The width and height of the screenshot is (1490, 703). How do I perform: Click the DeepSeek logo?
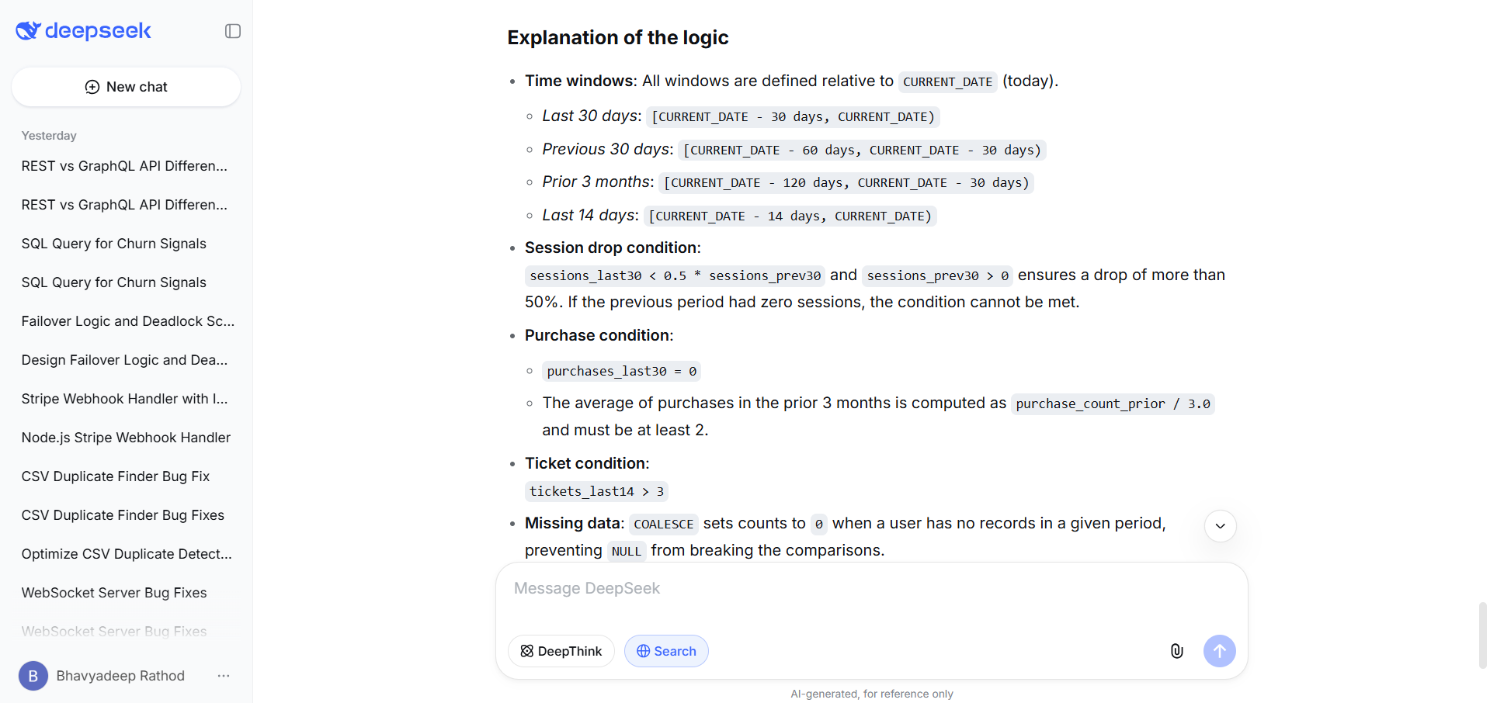pyautogui.click(x=83, y=30)
